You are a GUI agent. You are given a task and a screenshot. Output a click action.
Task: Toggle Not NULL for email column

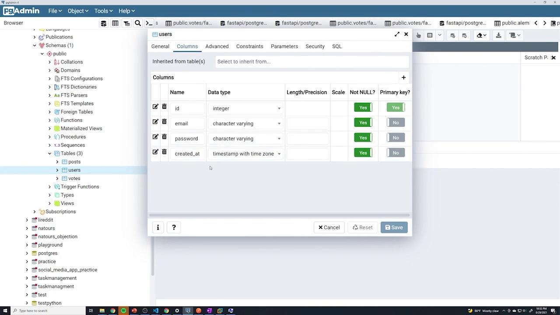pos(363,122)
